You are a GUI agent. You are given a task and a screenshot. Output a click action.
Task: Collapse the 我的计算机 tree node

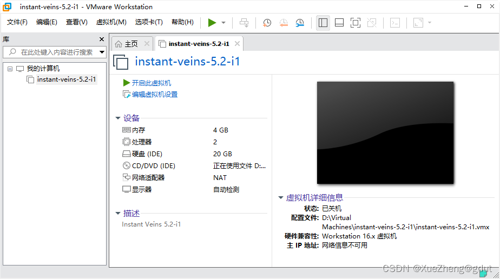[x=10, y=69]
